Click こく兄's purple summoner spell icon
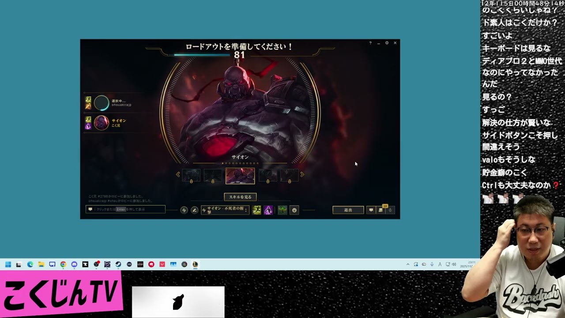This screenshot has height=318, width=565. tap(88, 126)
